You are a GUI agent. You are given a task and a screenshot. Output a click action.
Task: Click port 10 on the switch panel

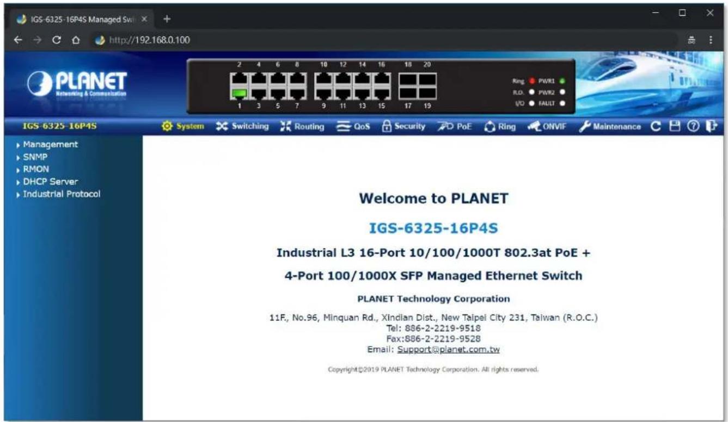tap(323, 79)
